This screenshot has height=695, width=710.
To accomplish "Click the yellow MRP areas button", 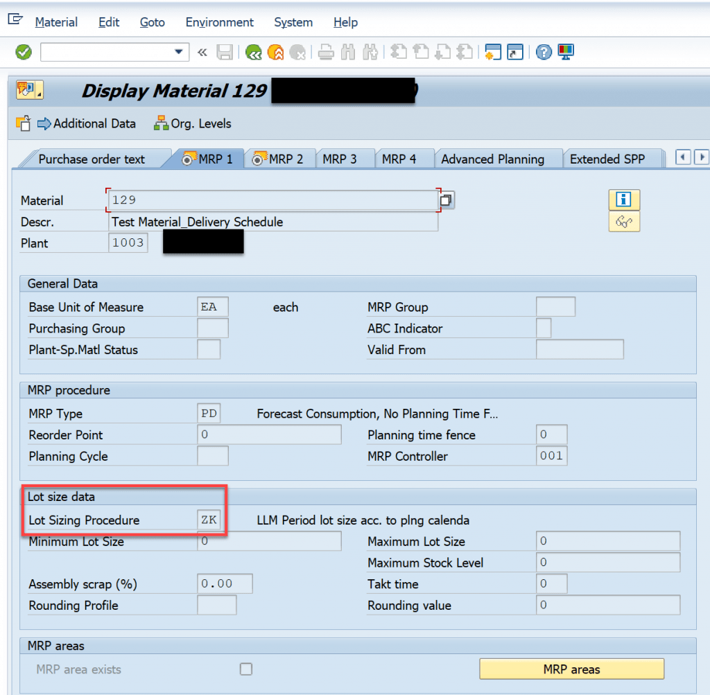I will coord(571,669).
